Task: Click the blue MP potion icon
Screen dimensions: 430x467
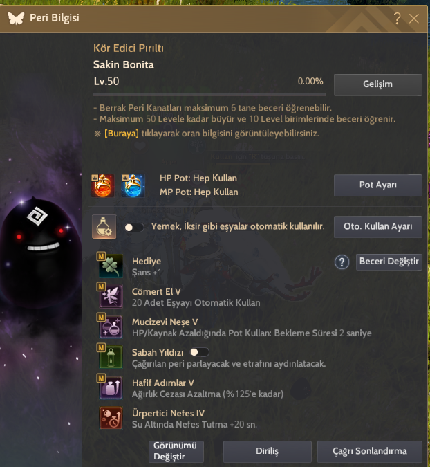Action: click(133, 186)
